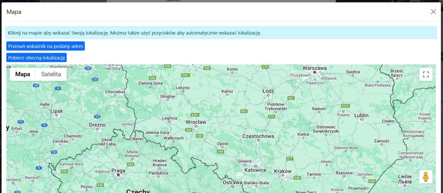
Task: Click Rzeszów label on the map
Action: (x=344, y=173)
